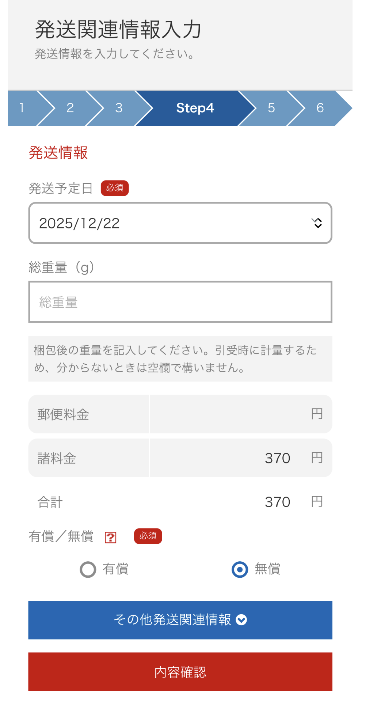This screenshot has width=377, height=706.
Task: Click the current Step4 indicator
Action: click(x=195, y=108)
